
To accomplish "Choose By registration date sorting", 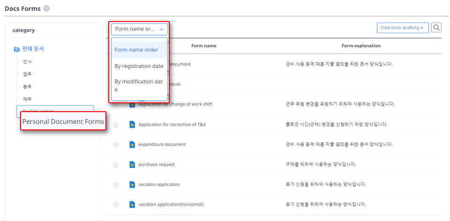I will point(140,66).
